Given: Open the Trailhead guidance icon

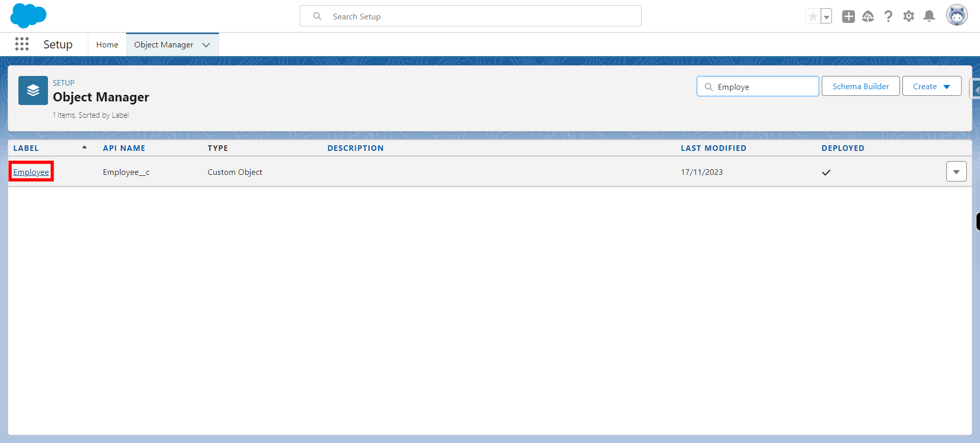Looking at the screenshot, I should (x=868, y=16).
